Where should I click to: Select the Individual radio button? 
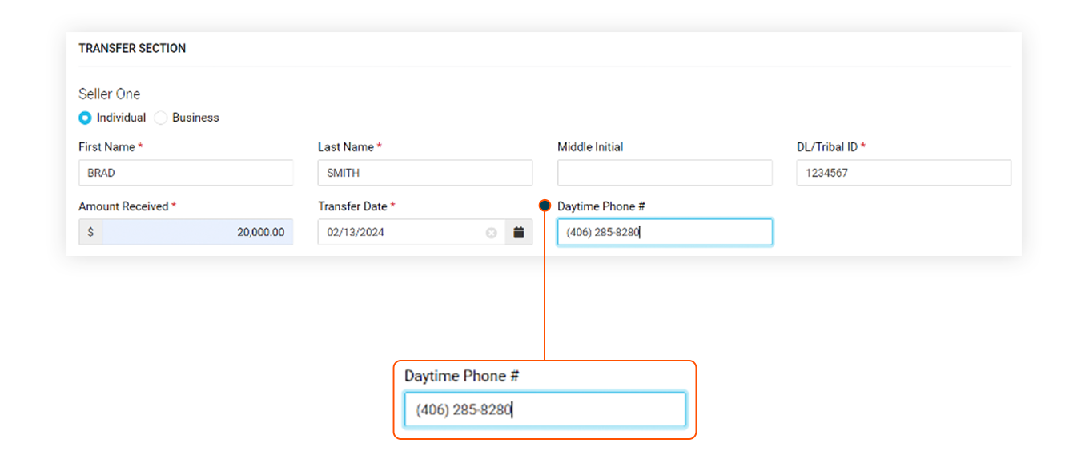(x=85, y=118)
